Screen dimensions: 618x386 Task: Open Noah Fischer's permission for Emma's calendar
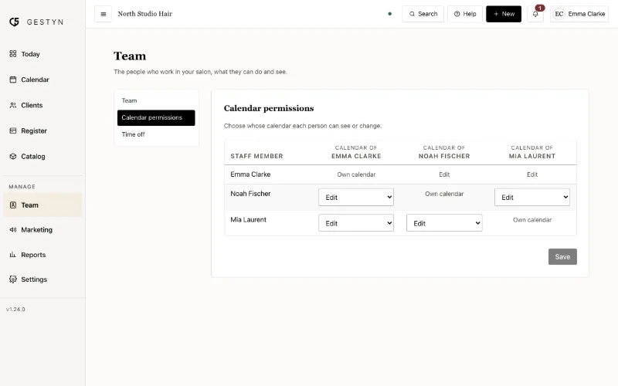pyautogui.click(x=356, y=198)
